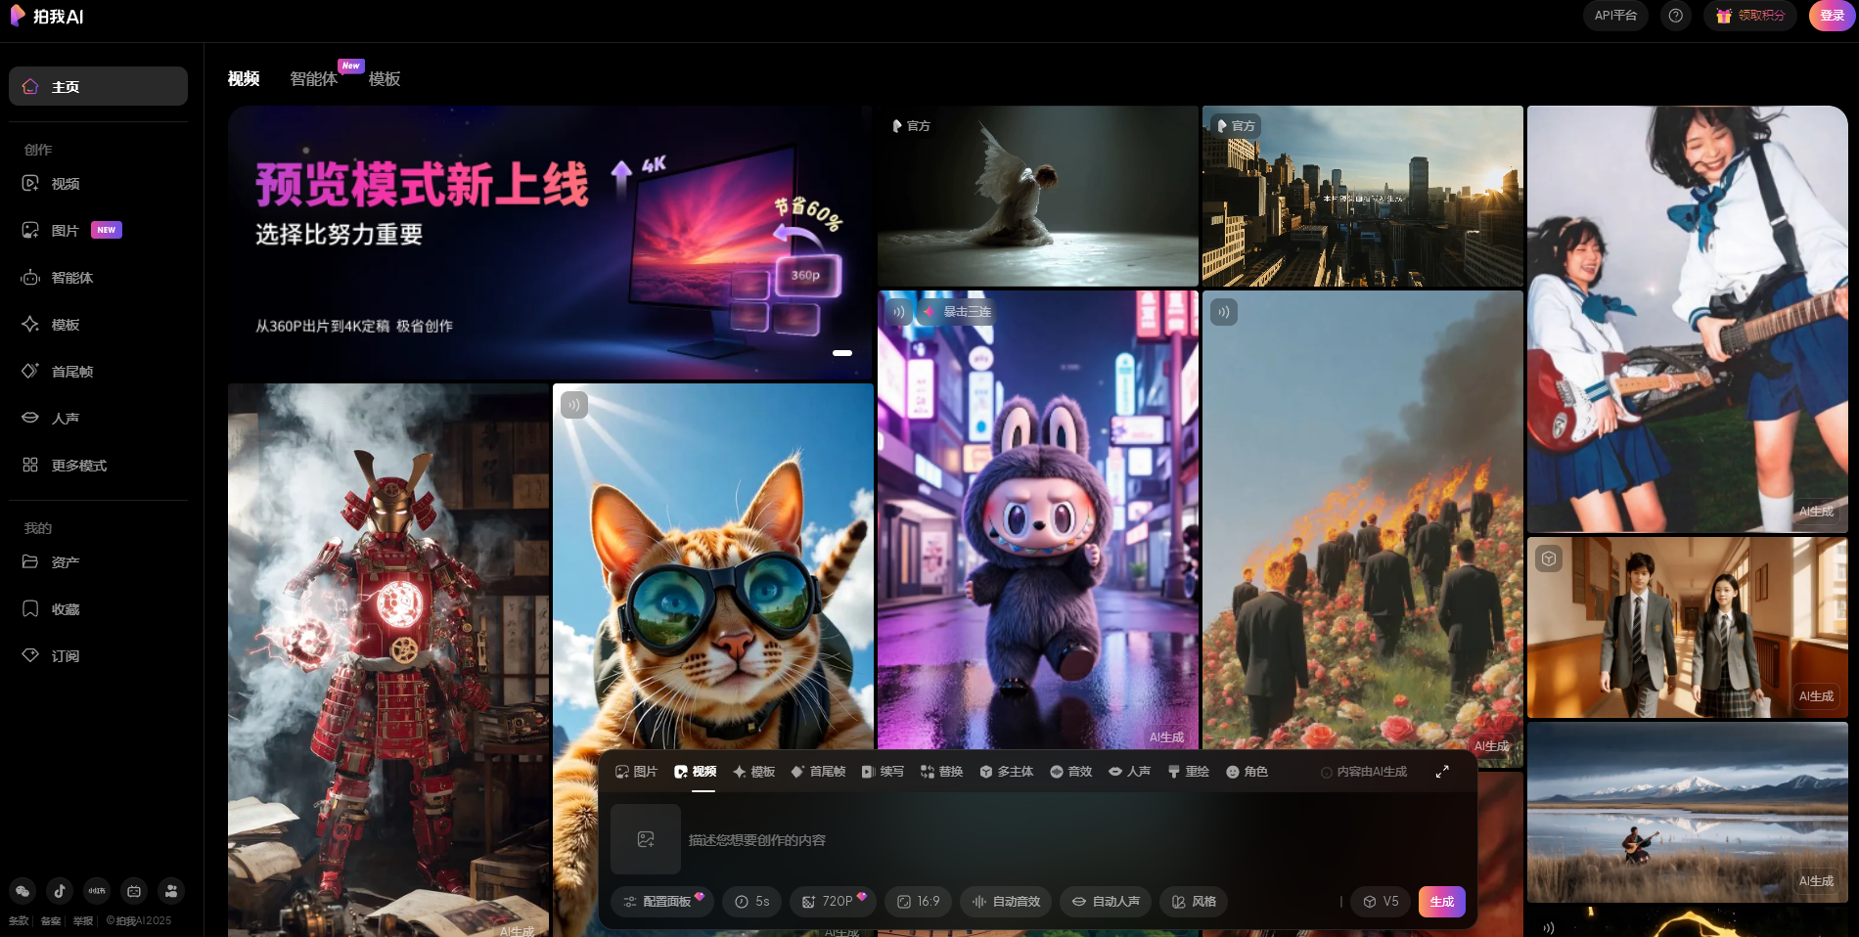Select the 首尾帧 tab in creation panel
Viewport: 1859px width, 937px height.
click(818, 772)
